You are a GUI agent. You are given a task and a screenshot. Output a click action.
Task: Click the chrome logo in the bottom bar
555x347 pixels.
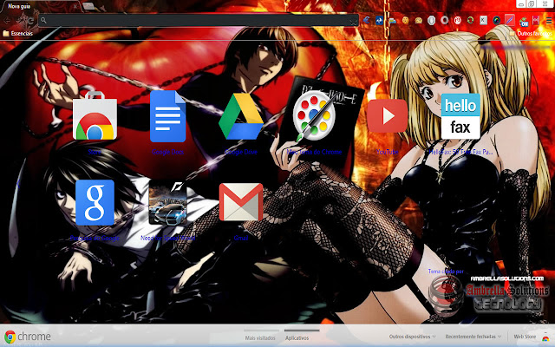(x=28, y=337)
